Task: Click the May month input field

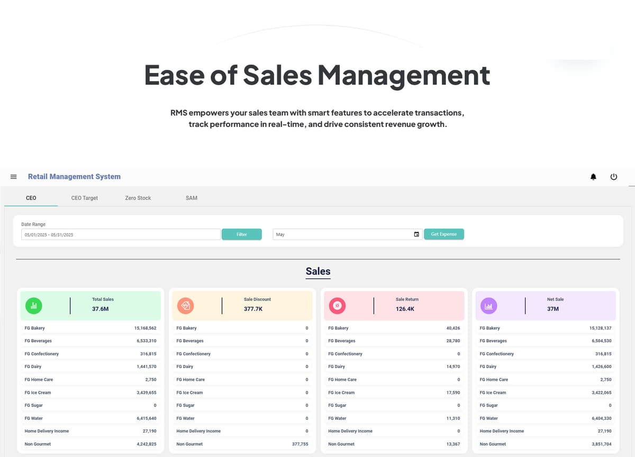Action: pos(347,234)
